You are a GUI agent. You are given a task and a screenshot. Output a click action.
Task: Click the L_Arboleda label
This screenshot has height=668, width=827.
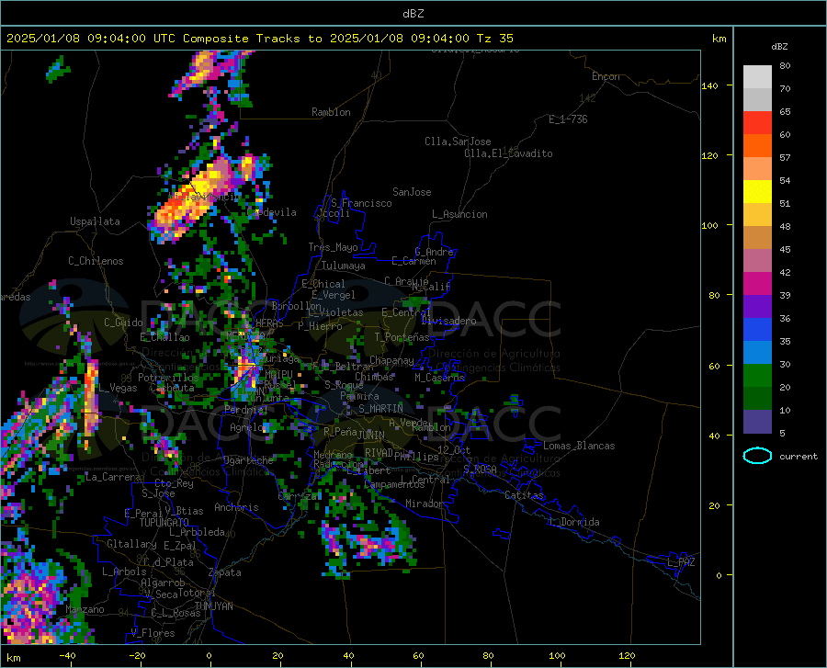click(x=198, y=532)
